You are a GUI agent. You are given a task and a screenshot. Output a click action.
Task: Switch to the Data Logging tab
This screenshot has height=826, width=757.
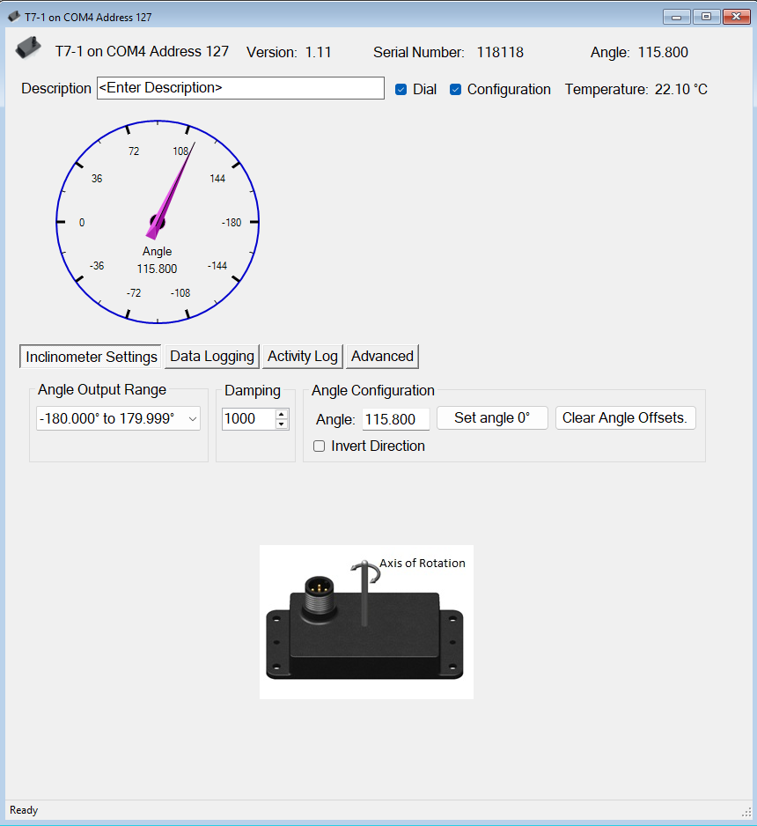tap(211, 356)
